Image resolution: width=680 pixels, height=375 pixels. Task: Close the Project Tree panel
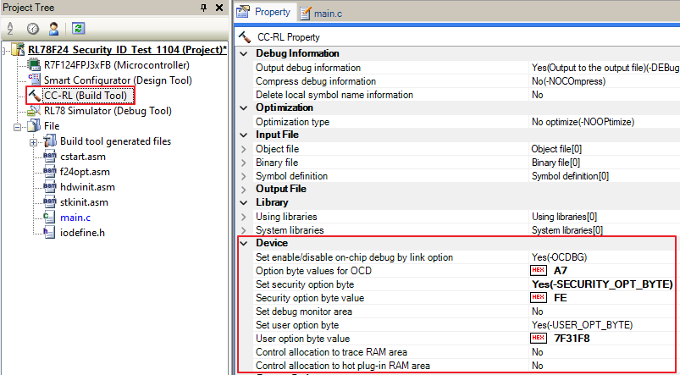pyautogui.click(x=219, y=8)
